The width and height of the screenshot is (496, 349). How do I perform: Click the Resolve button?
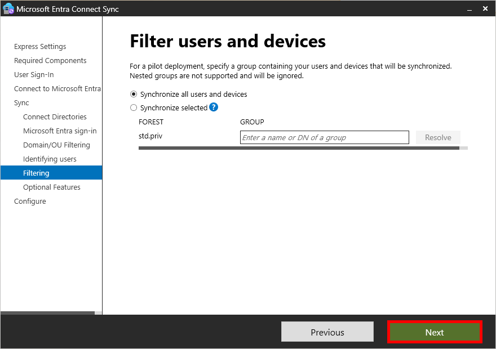point(438,137)
